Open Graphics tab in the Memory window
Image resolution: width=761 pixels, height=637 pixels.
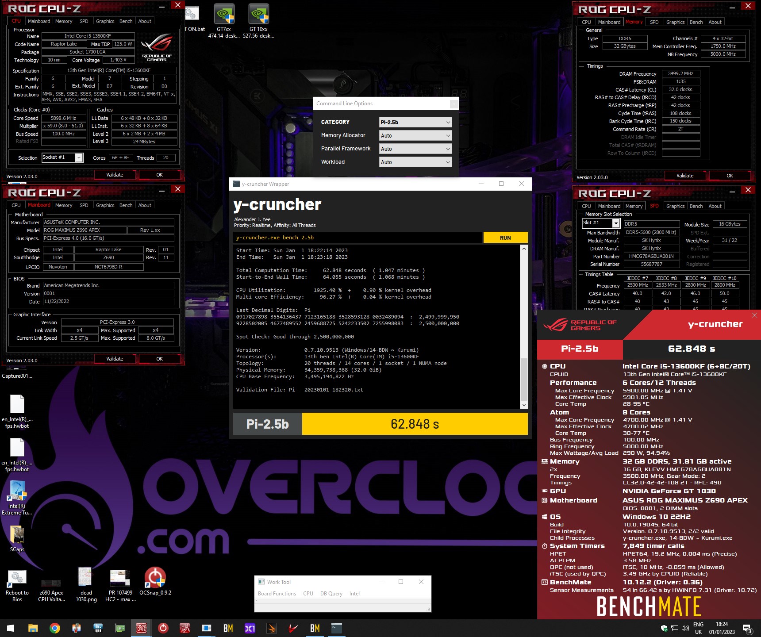pos(675,22)
